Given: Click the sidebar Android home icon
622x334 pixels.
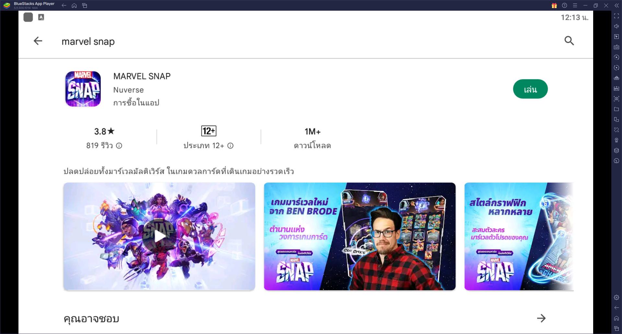Looking at the screenshot, I should [616, 318].
